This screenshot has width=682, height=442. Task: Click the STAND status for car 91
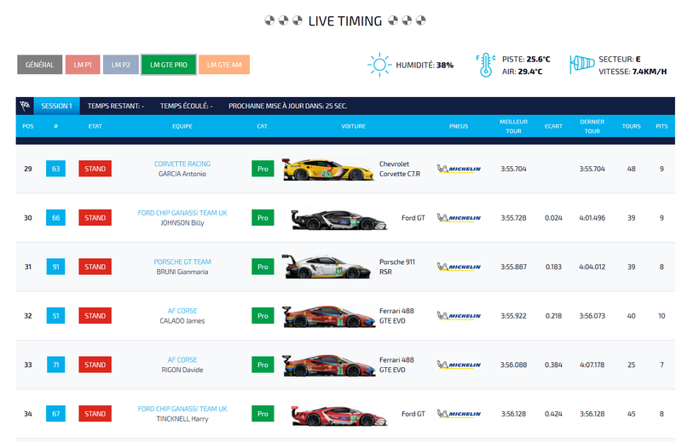tap(95, 267)
